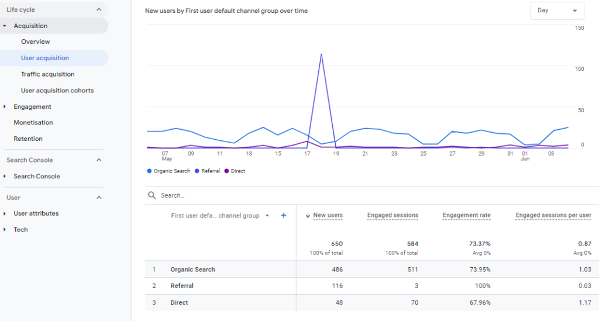599x321 pixels.
Task: Sort table by Engagement rate column
Action: pyautogui.click(x=466, y=216)
